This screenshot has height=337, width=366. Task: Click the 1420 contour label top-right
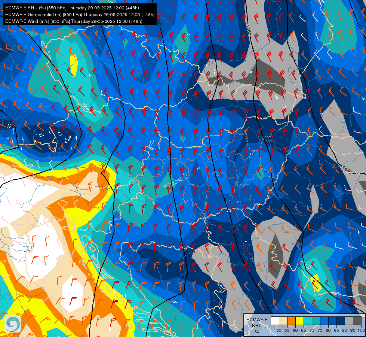tap(358, 24)
